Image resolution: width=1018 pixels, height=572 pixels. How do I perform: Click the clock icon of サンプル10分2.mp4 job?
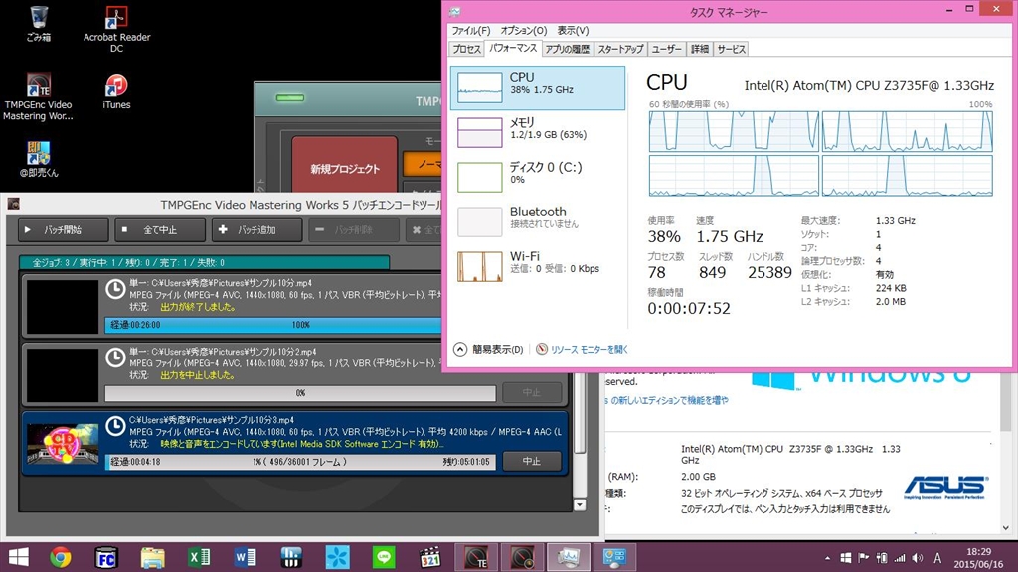click(115, 357)
